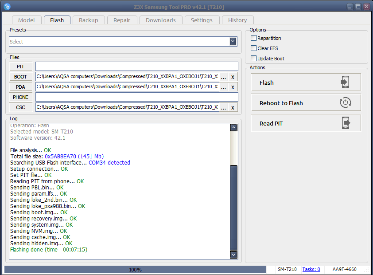The height and width of the screenshot is (275, 373).
Task: Click 'Flashing done (time - 00:07:15)' log line
Action: point(49,250)
